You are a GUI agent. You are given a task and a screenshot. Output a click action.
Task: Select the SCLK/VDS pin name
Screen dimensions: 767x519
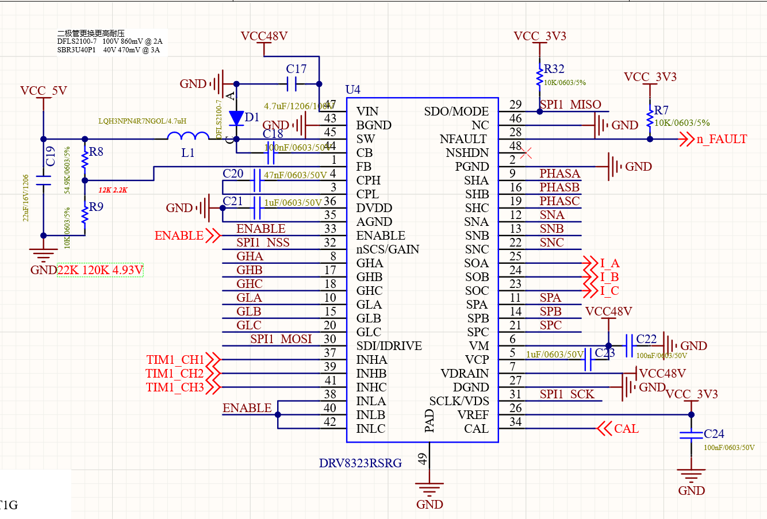pyautogui.click(x=459, y=401)
